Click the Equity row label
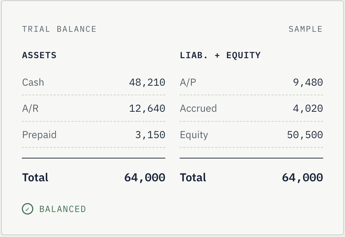 [194, 135]
